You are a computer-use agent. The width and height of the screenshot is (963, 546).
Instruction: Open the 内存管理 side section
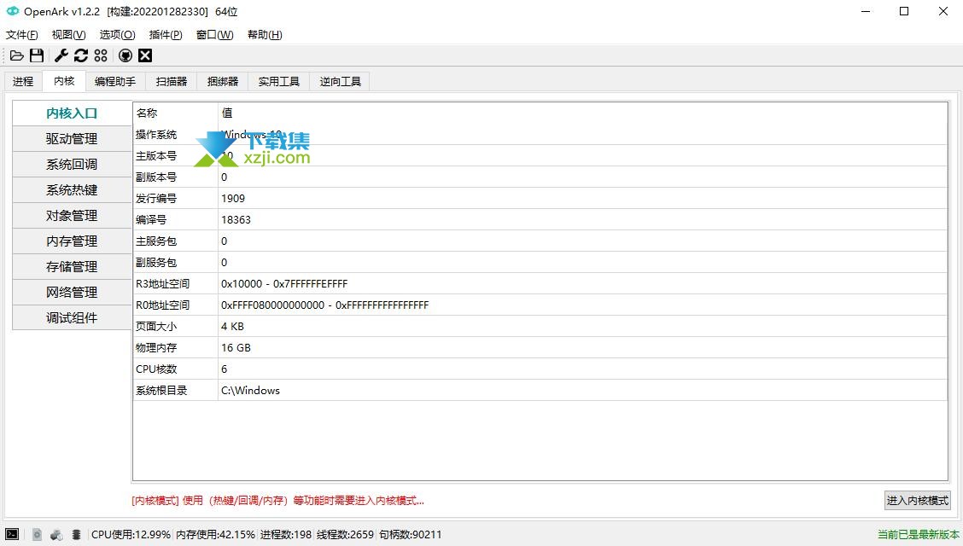pos(72,241)
